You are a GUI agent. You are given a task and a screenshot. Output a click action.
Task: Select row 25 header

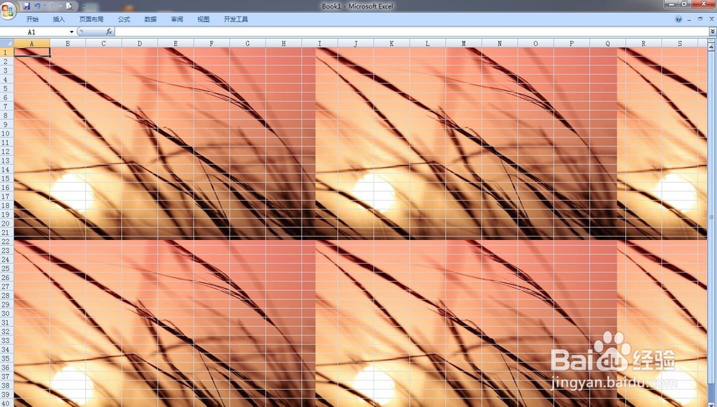tap(6, 269)
